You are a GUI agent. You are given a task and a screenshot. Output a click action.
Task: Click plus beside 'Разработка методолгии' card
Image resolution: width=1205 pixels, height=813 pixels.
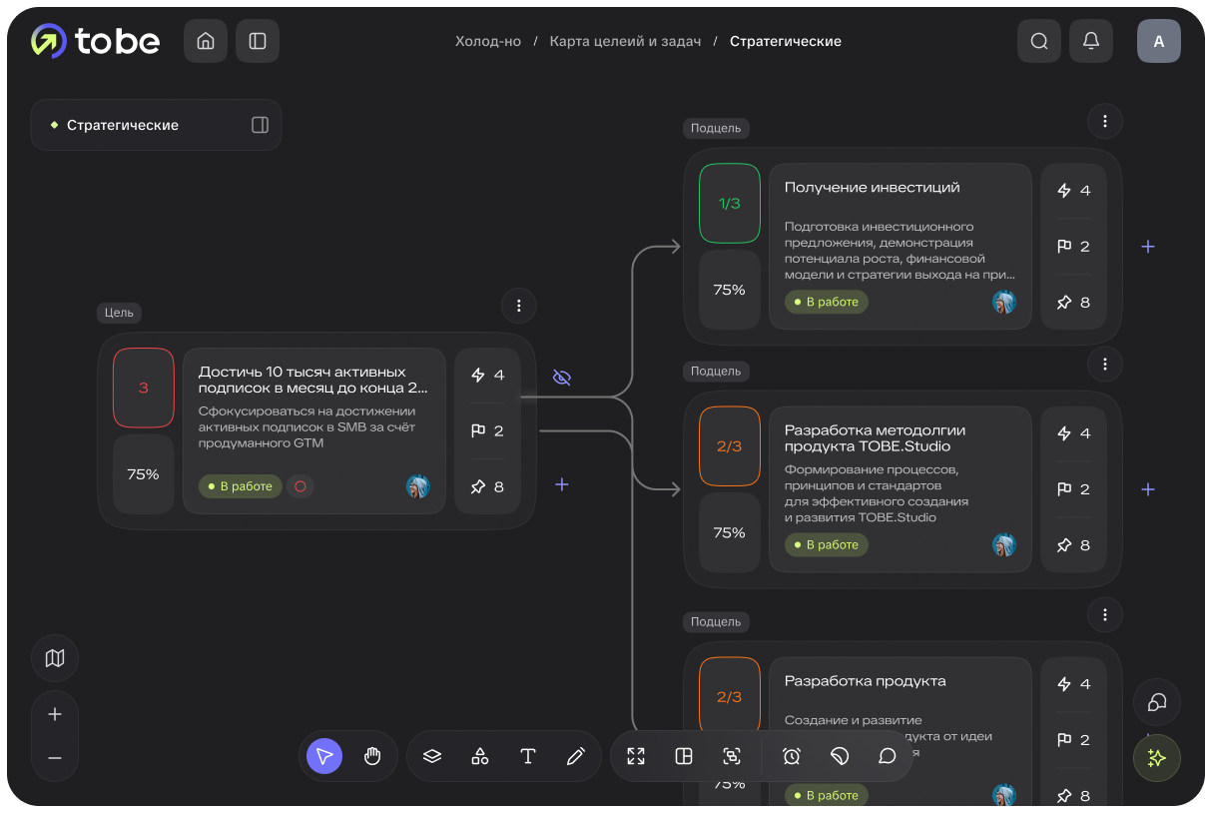click(x=1148, y=489)
